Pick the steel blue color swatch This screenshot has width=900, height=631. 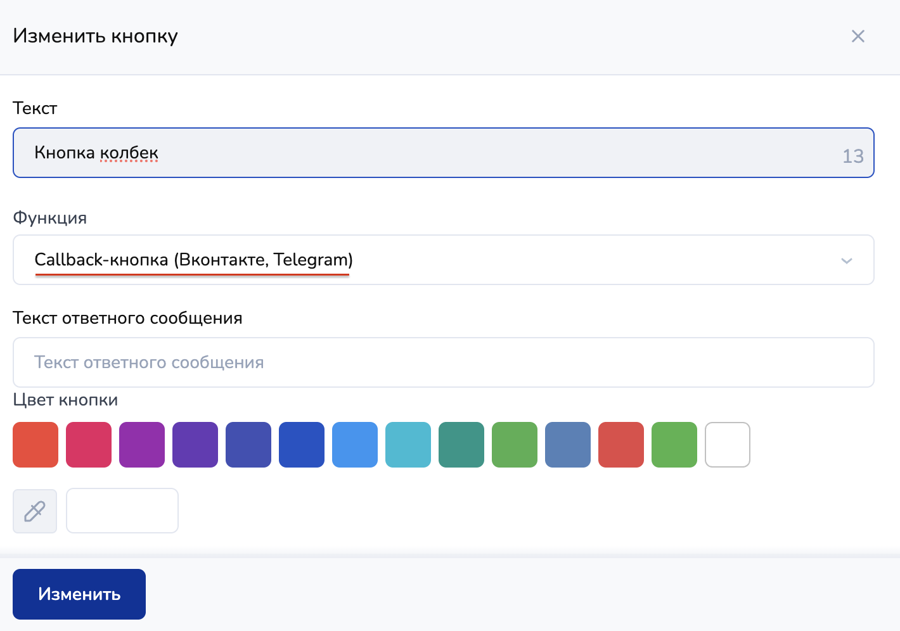pyautogui.click(x=568, y=445)
